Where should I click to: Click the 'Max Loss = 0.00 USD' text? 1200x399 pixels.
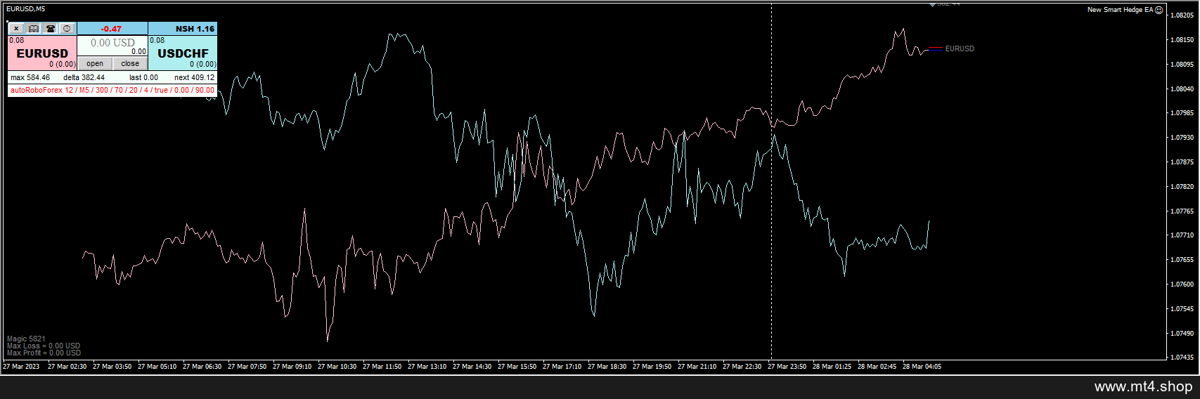tap(44, 346)
